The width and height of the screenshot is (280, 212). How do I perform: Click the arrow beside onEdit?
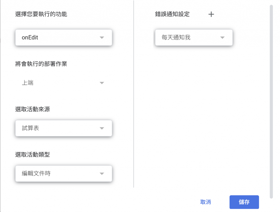coord(102,38)
